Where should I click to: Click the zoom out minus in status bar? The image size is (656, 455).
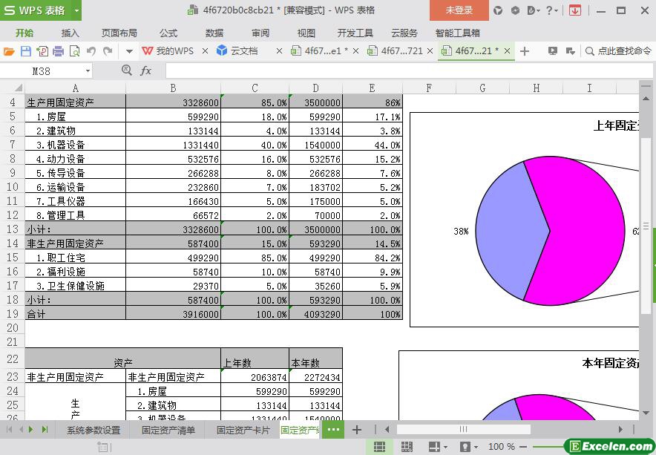point(523,447)
